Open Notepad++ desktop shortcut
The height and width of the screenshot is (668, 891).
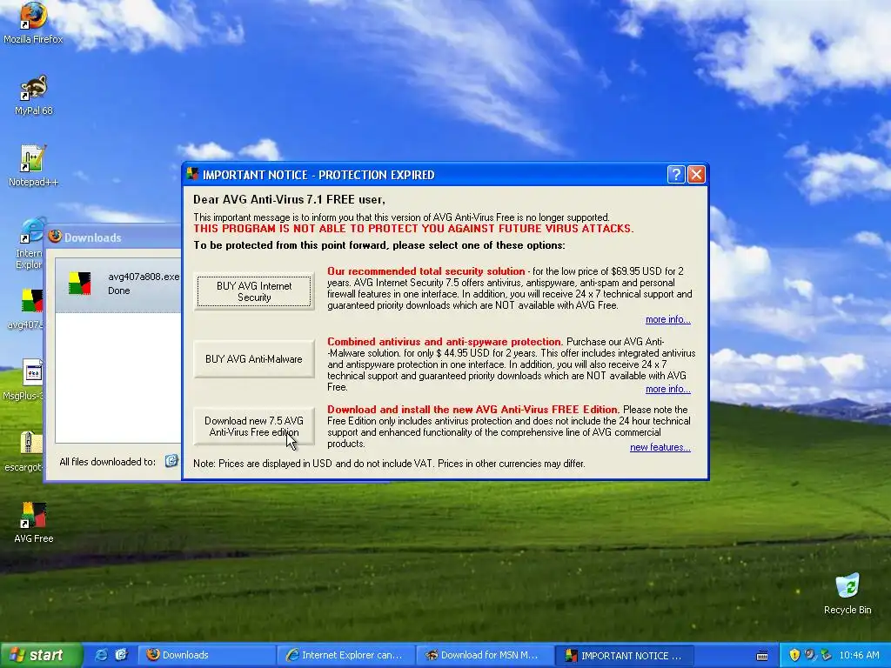point(33,166)
